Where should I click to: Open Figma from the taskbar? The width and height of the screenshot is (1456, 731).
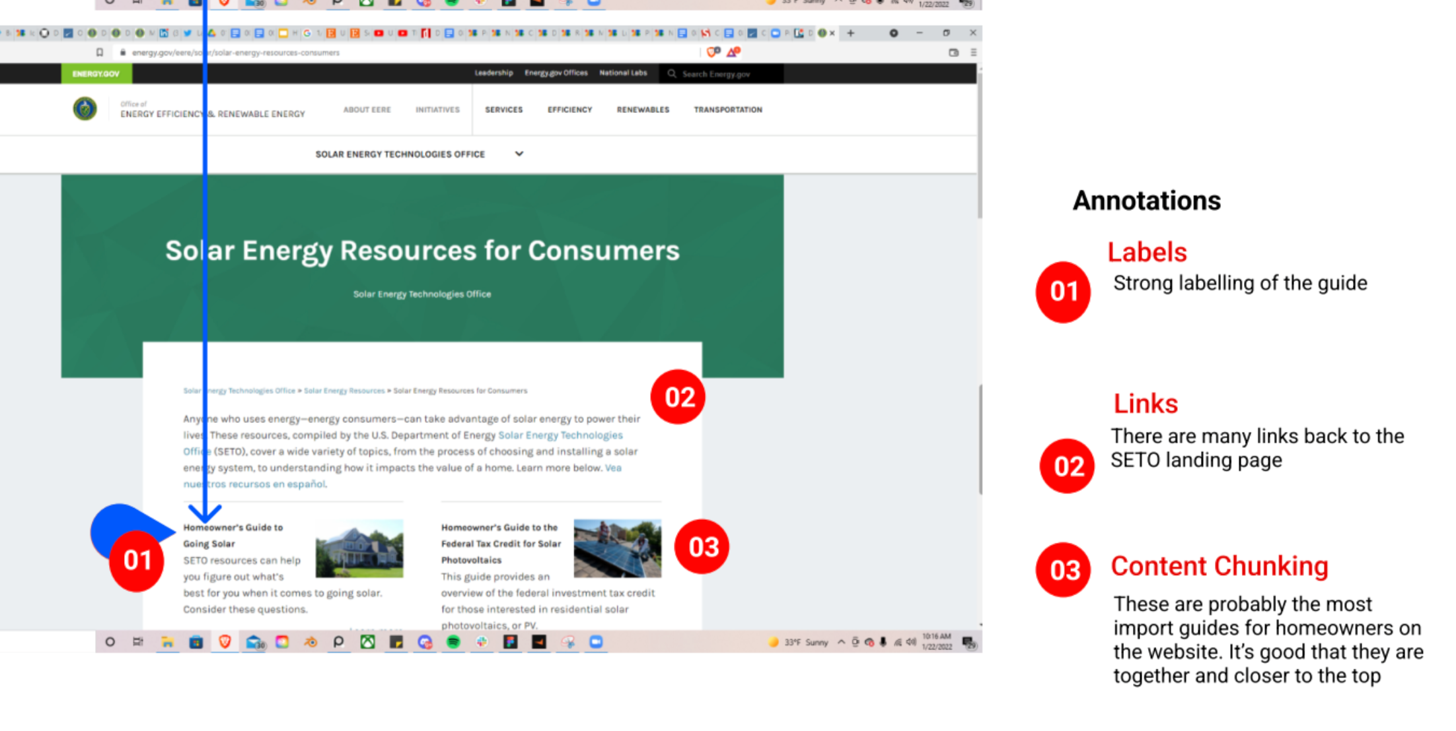coord(511,642)
